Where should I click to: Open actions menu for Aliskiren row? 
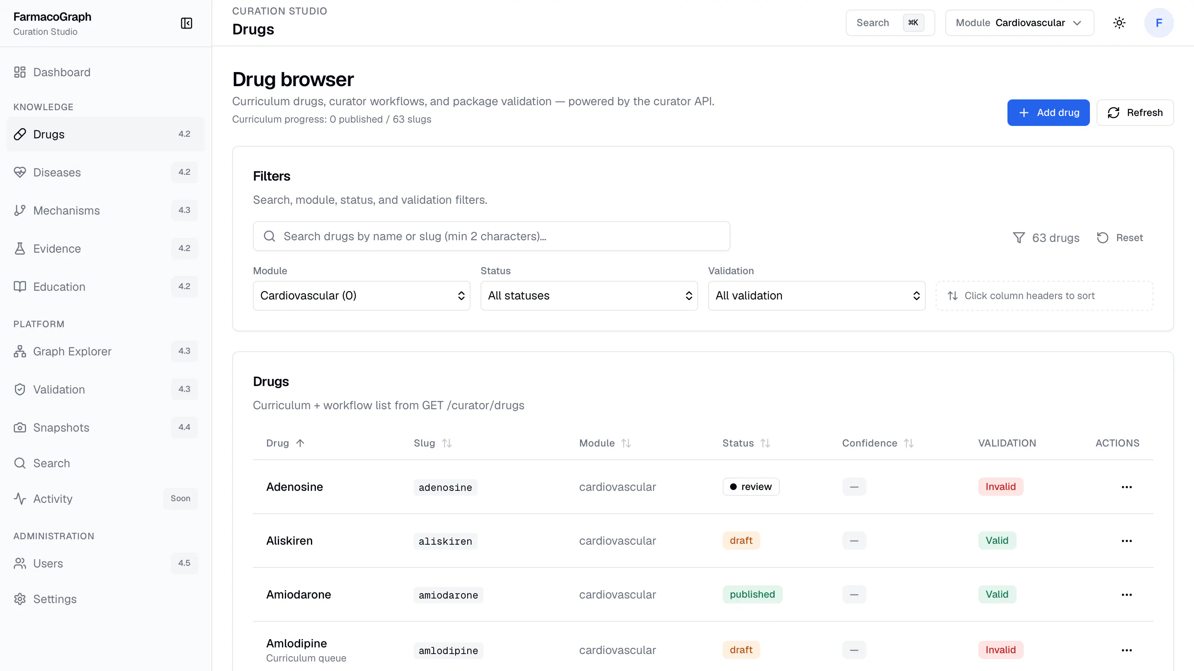coord(1126,541)
